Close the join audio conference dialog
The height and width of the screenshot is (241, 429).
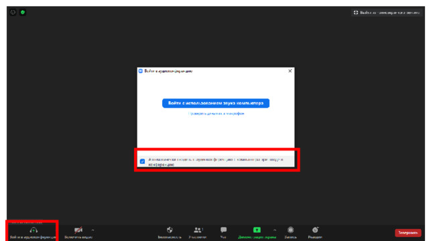coord(290,71)
